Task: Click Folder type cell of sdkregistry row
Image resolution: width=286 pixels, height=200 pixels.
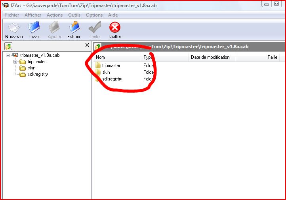Action: [149, 79]
